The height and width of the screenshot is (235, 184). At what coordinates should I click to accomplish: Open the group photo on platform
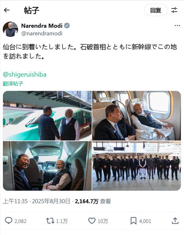coord(136,166)
